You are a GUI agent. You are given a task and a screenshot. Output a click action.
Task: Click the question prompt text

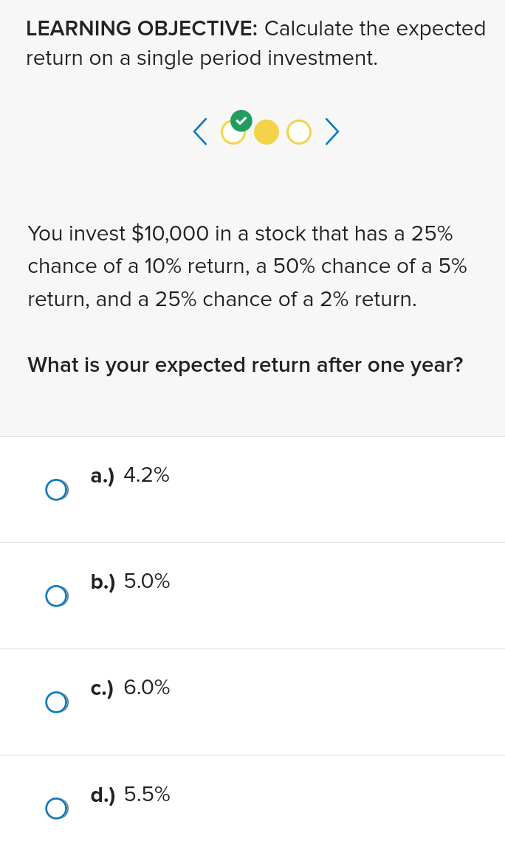click(x=245, y=364)
